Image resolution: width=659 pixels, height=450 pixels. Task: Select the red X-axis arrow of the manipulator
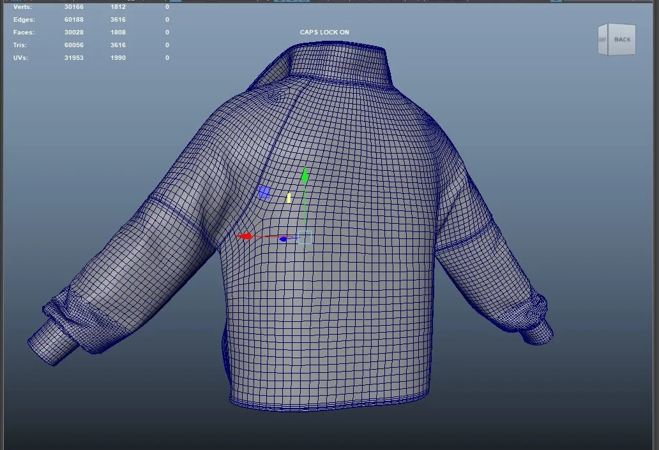(x=245, y=236)
